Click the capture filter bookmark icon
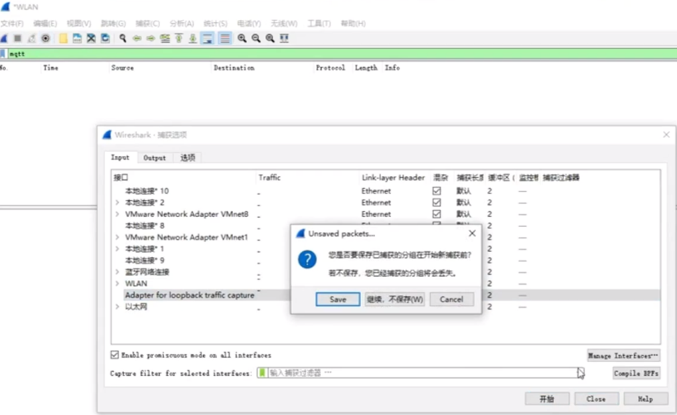 point(262,373)
